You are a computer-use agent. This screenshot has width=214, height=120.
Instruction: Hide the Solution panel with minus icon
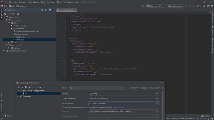click(x=54, y=10)
